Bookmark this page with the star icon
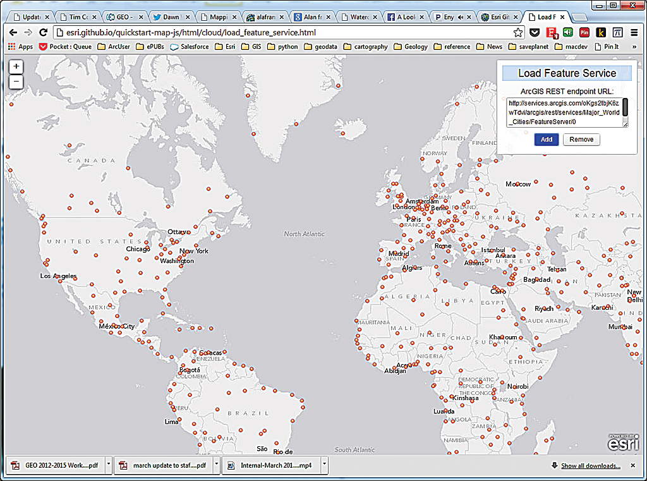The image size is (647, 481). tap(517, 32)
